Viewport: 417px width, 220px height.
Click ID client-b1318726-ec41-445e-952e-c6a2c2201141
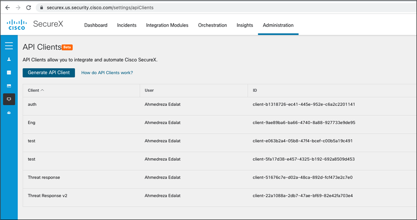click(x=304, y=104)
